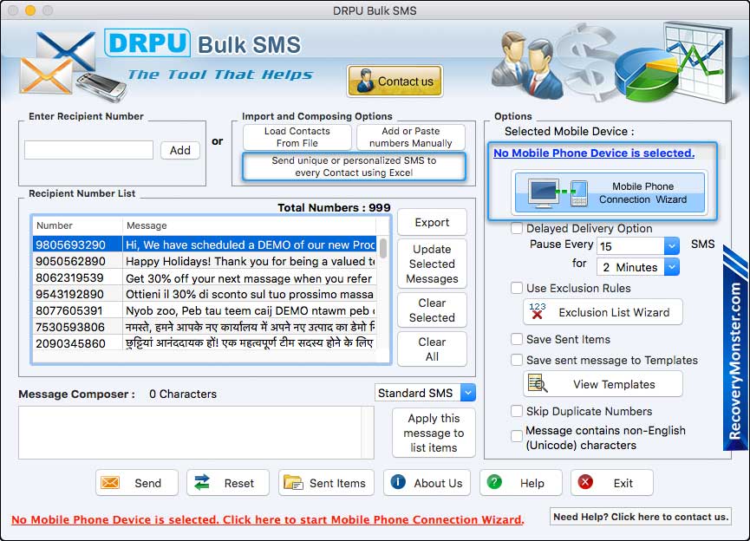750x541 pixels.
Task: Click message 'Get 30% off your next massage'
Action: click(249, 278)
